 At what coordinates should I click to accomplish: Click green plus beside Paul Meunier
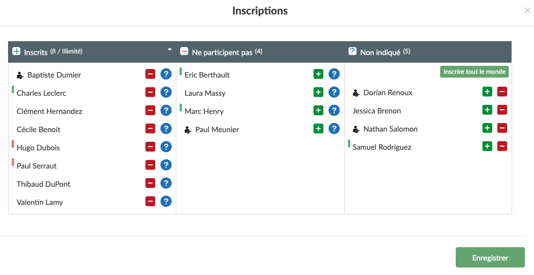click(318, 129)
